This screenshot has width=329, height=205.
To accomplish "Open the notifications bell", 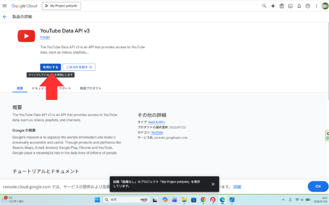I will pos(299,6).
